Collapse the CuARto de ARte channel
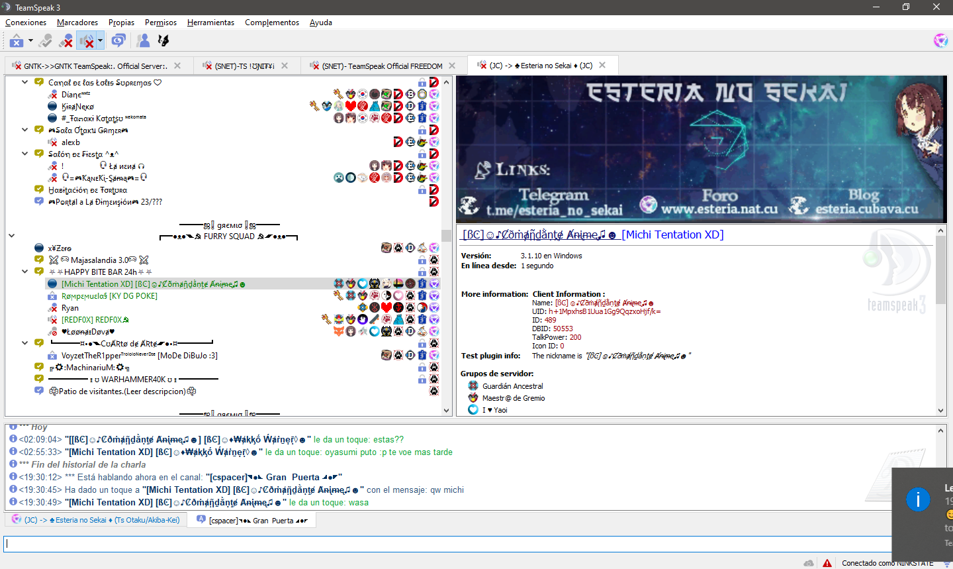 coord(25,343)
